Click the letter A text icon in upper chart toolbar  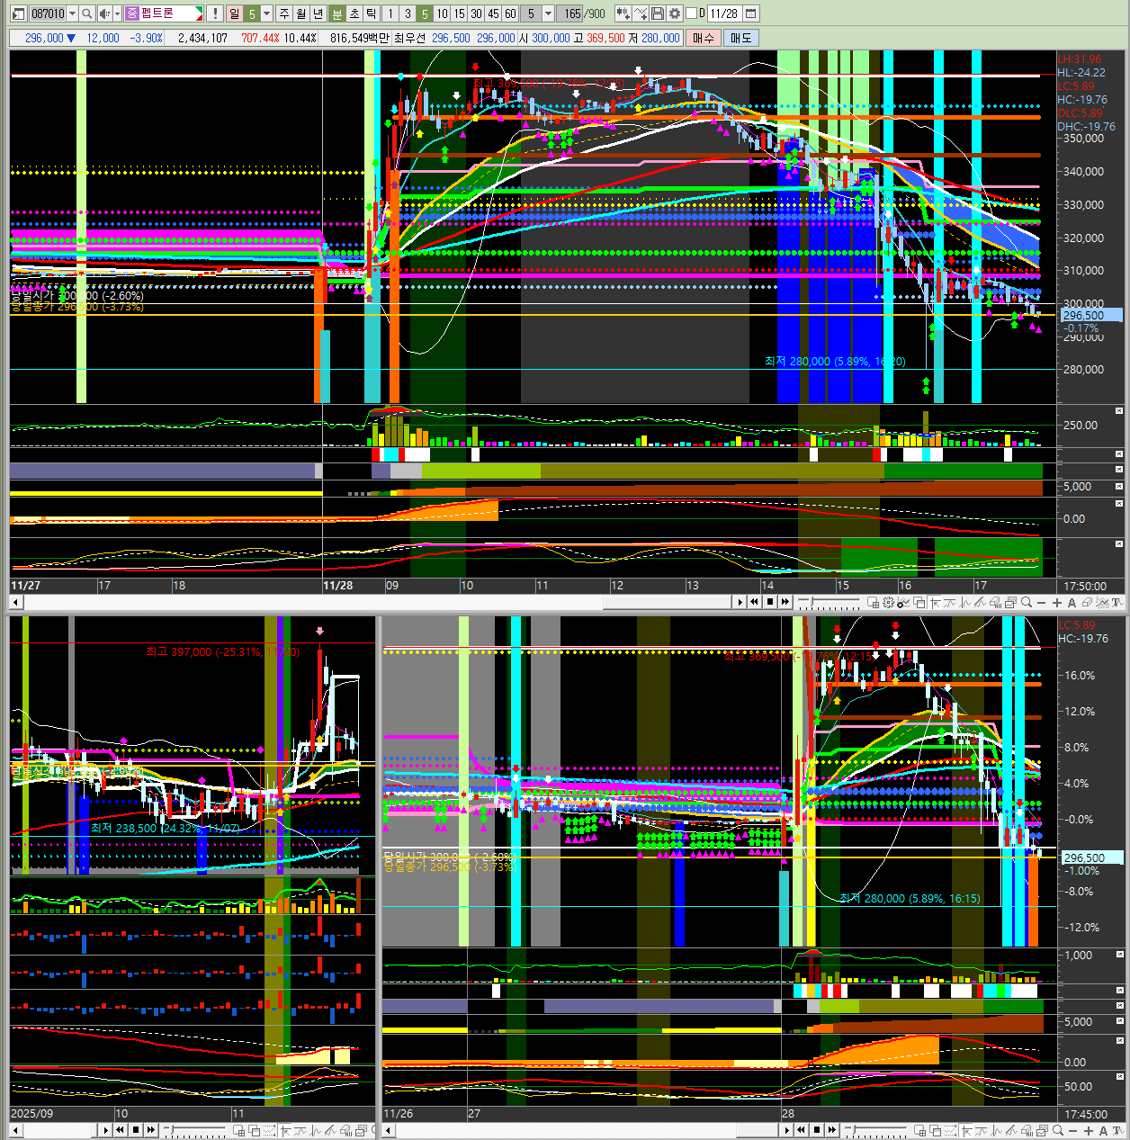pyautogui.click(x=1072, y=603)
